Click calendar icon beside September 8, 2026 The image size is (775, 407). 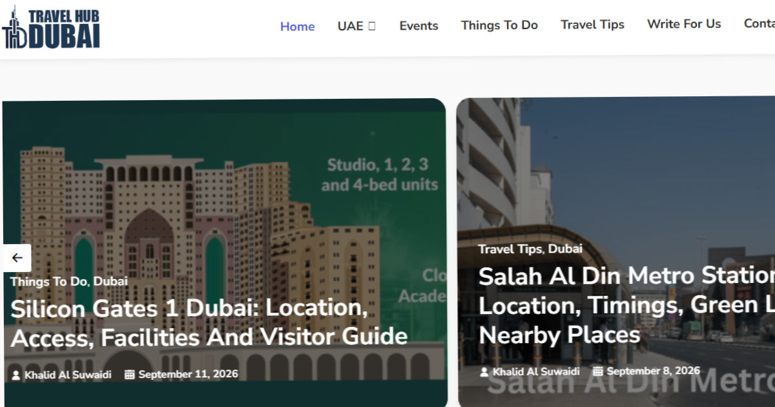(597, 371)
